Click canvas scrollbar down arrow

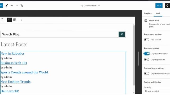[134, 93]
